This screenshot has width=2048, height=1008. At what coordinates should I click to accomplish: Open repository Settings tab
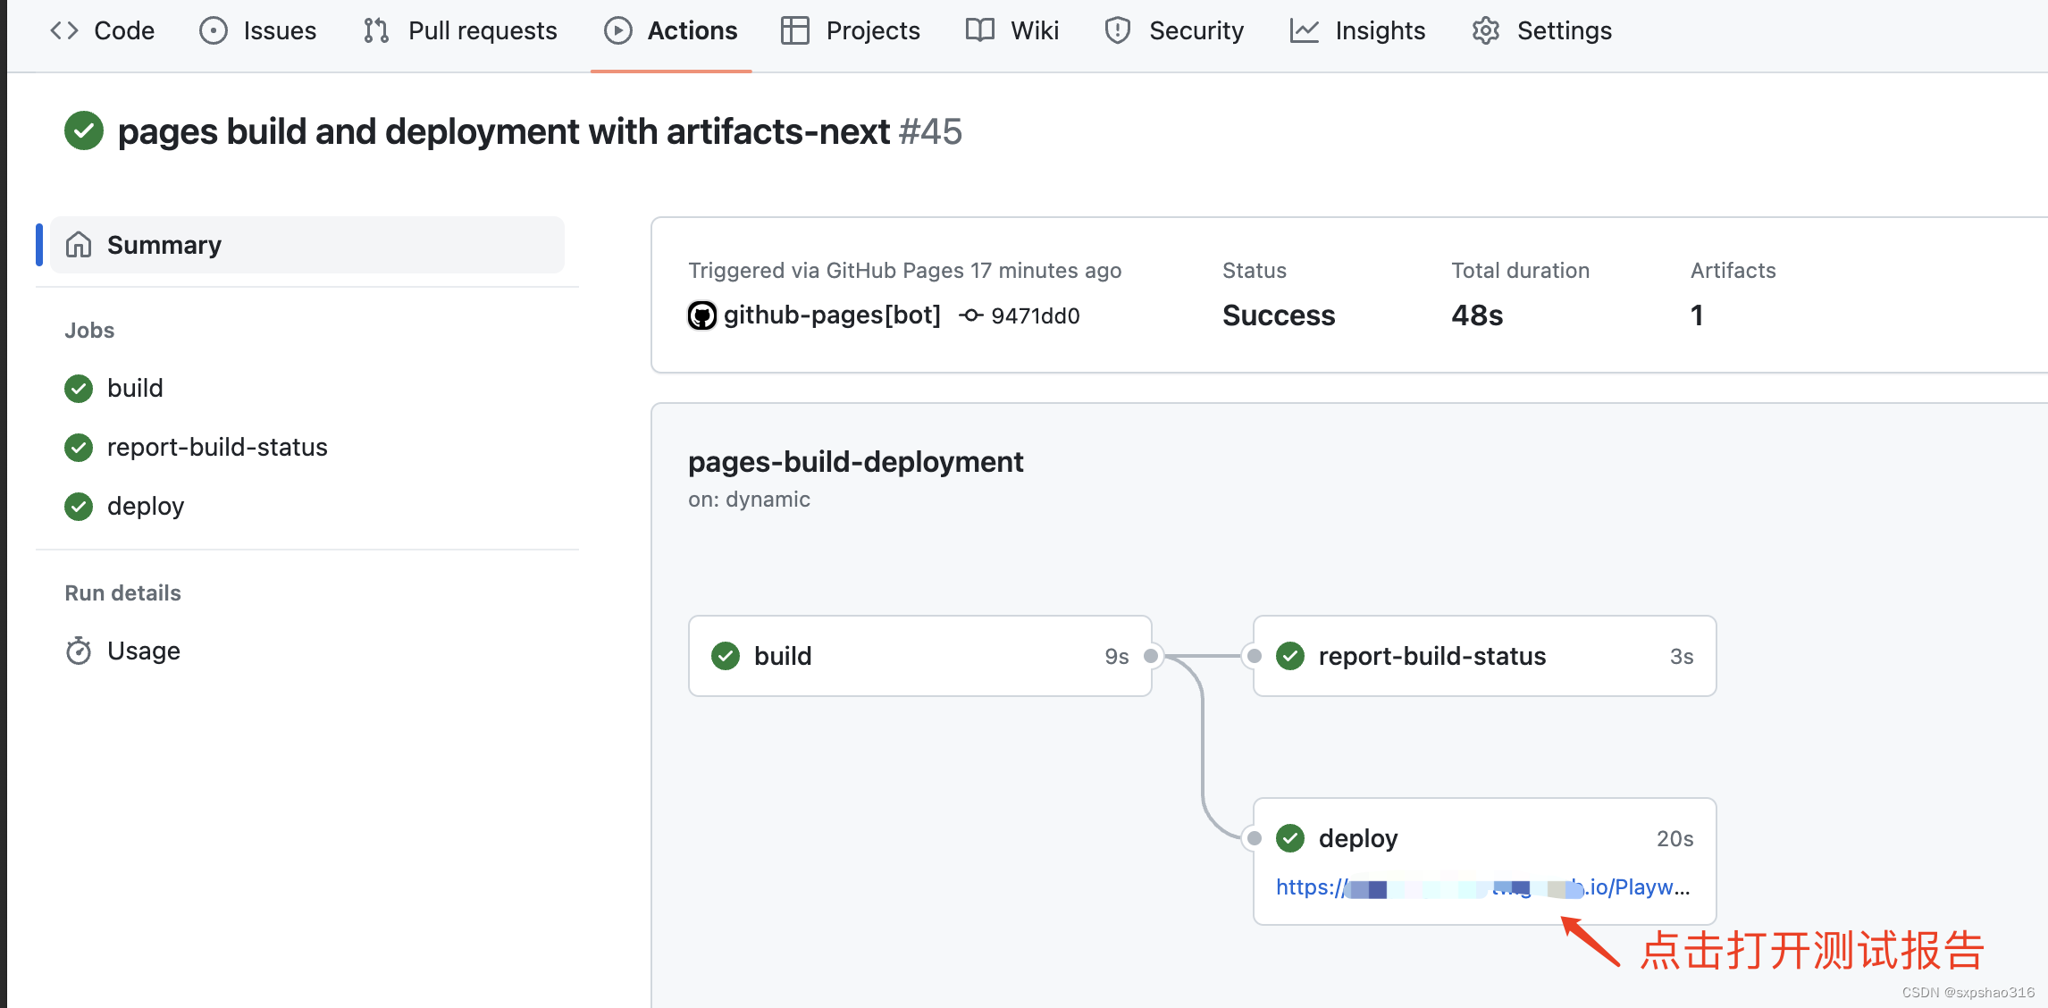(1542, 30)
